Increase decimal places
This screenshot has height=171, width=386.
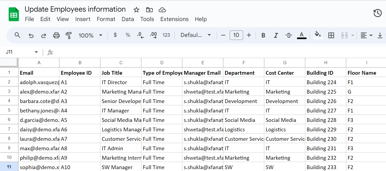[x=153, y=35]
